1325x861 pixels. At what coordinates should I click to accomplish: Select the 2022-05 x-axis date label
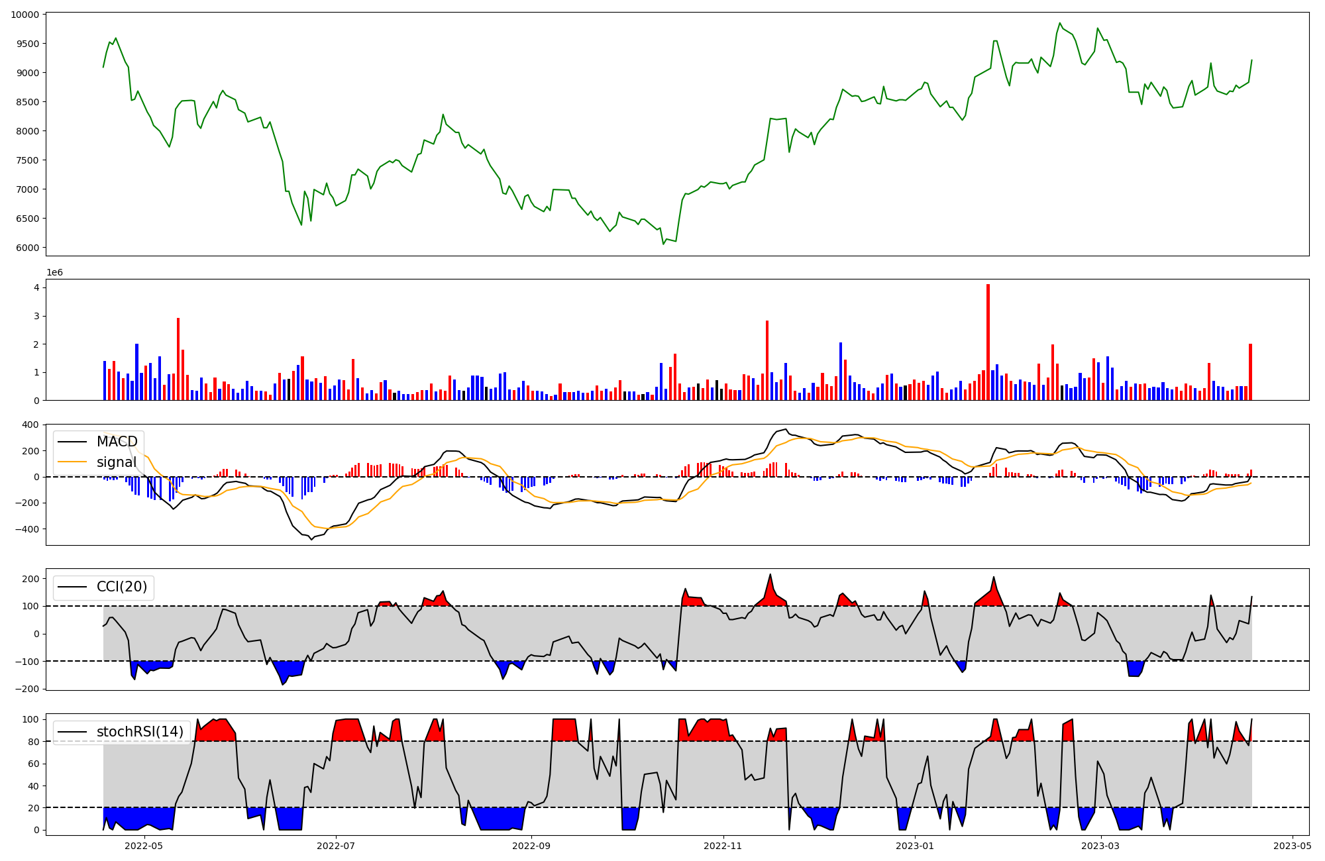coord(144,846)
